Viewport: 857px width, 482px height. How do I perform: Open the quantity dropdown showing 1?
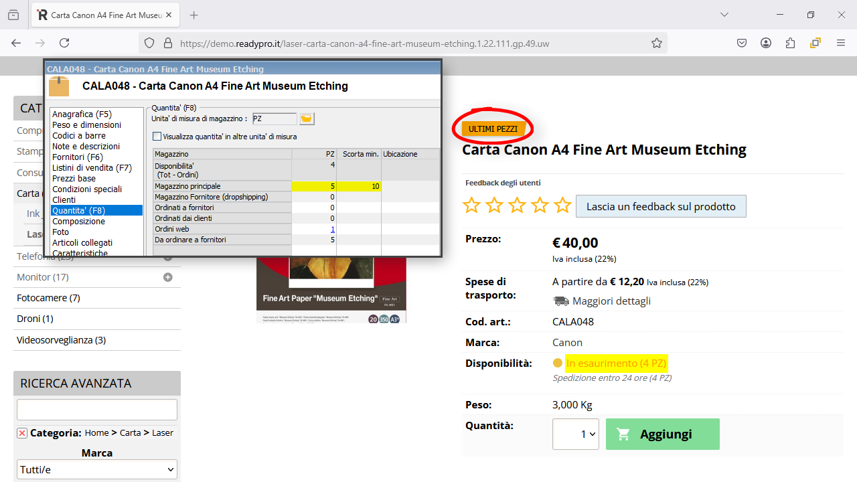[576, 434]
